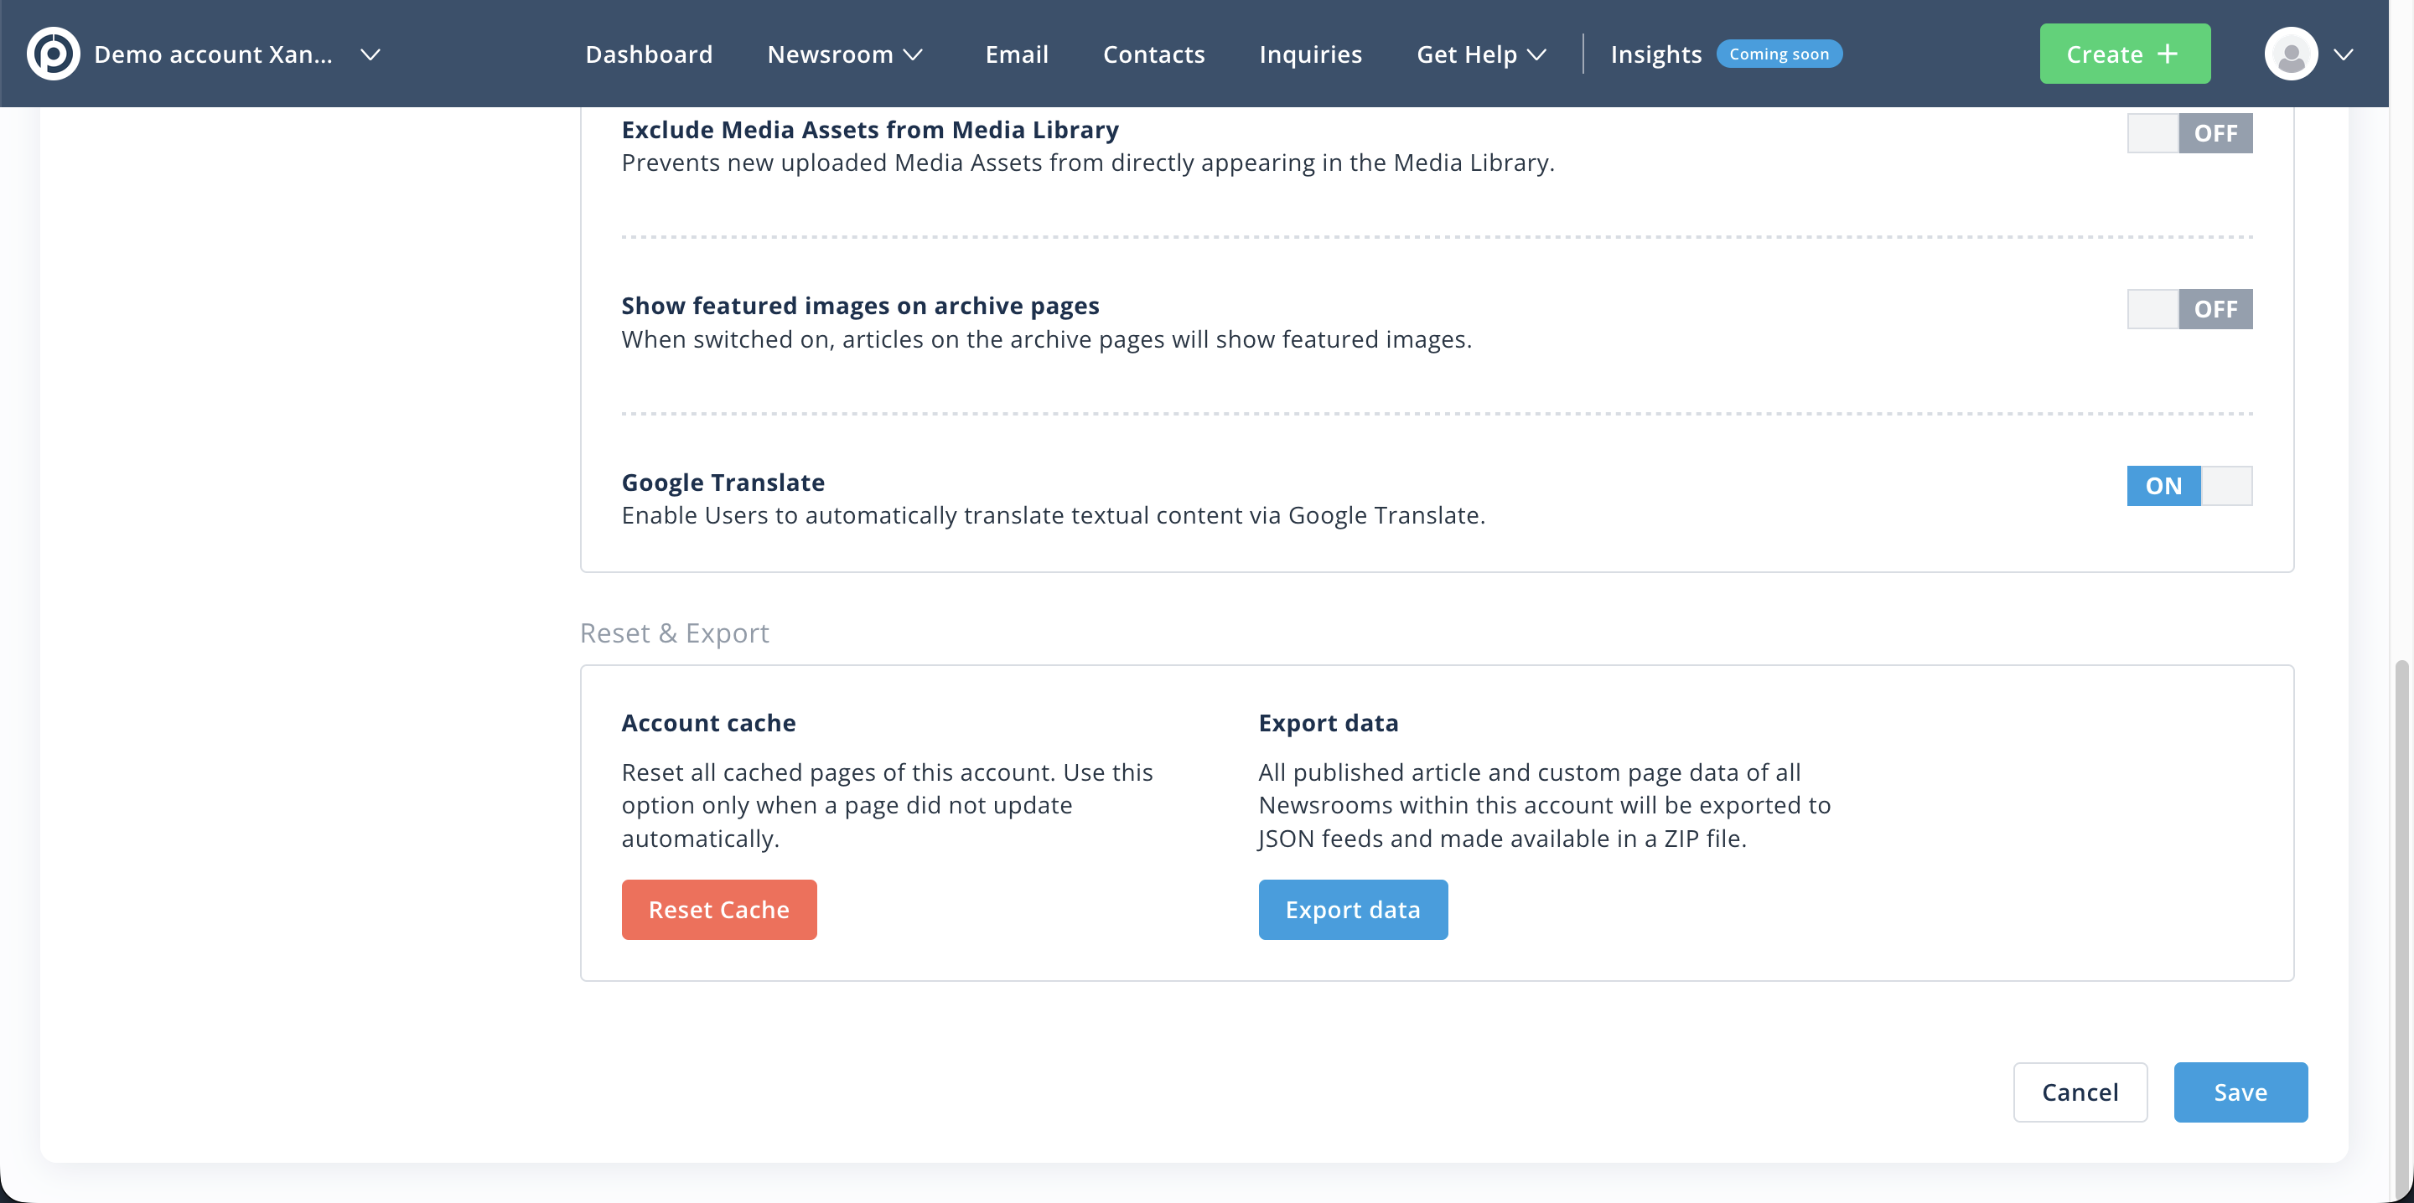The image size is (2414, 1203).
Task: Click the Demo account Xan... name
Action: [213, 54]
